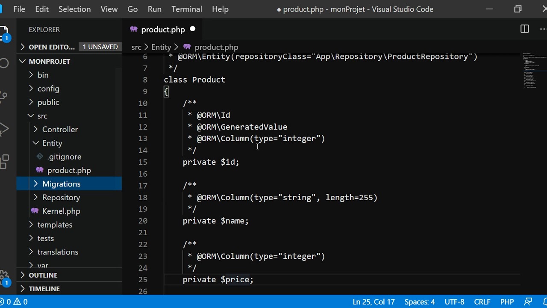Place cursor on line 20 private $name
The image size is (547, 308).
(216, 221)
